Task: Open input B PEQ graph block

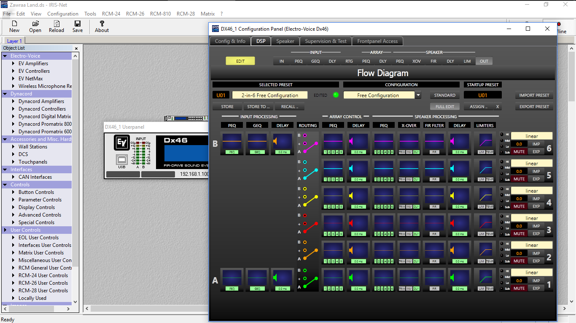Action: click(232, 143)
